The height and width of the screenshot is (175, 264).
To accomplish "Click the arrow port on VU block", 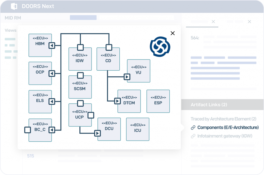I will [127, 77].
